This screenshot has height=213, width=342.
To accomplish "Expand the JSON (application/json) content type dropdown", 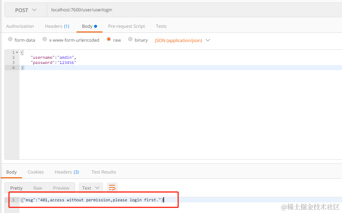I will pos(182,41).
